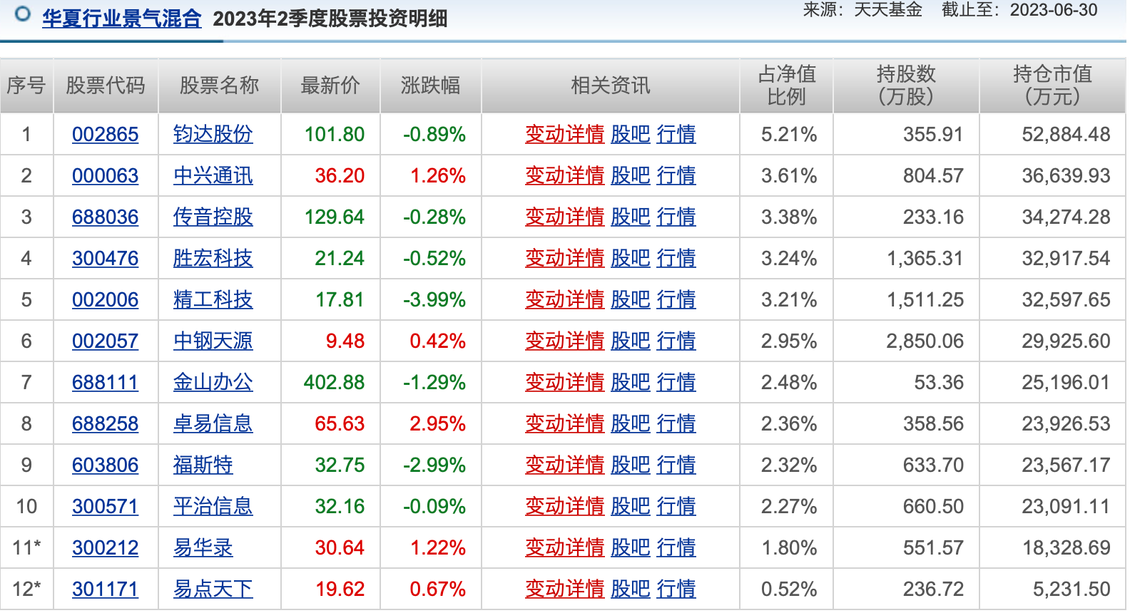
Task: Select the 2023-06-30 cutoff date text
Action: [1054, 10]
